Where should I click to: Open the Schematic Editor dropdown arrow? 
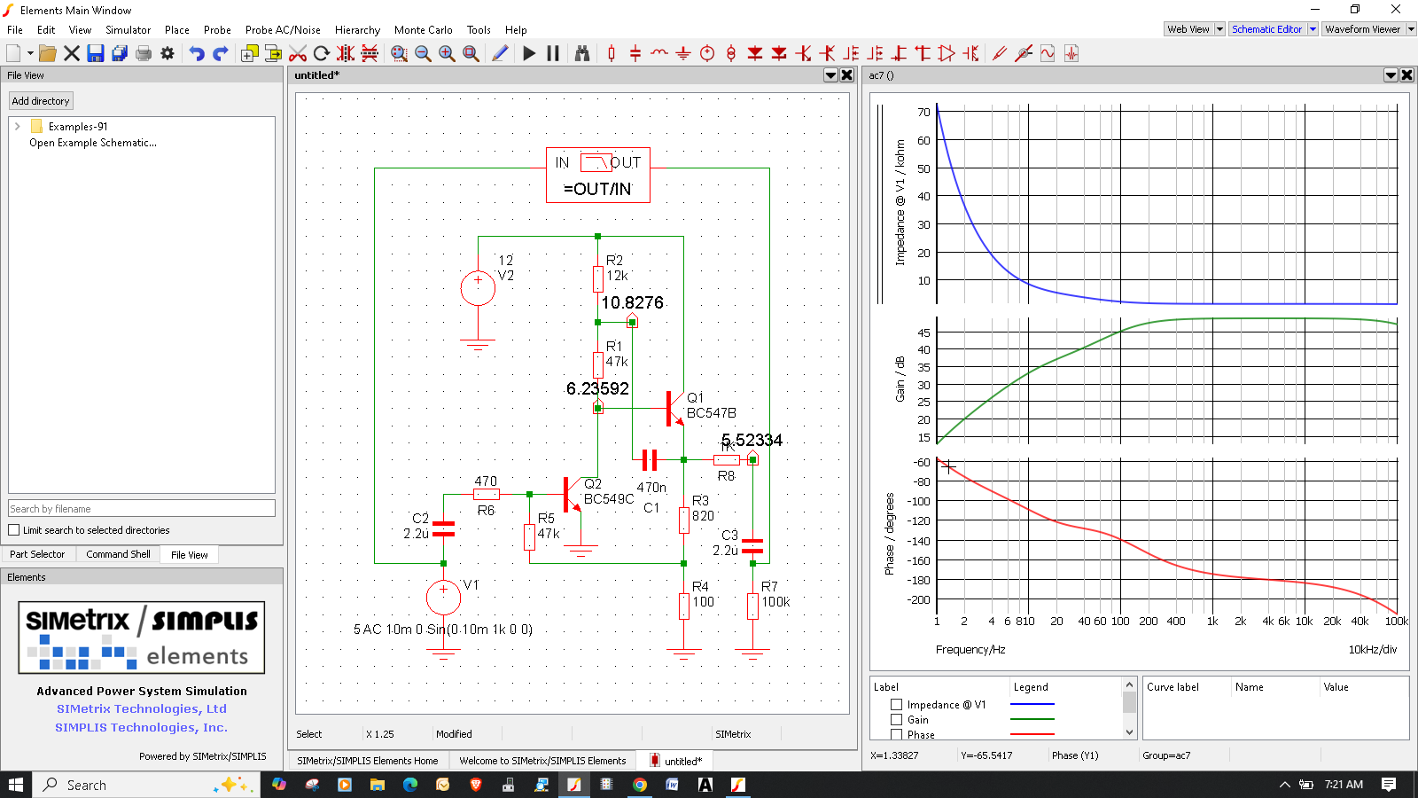[1313, 29]
